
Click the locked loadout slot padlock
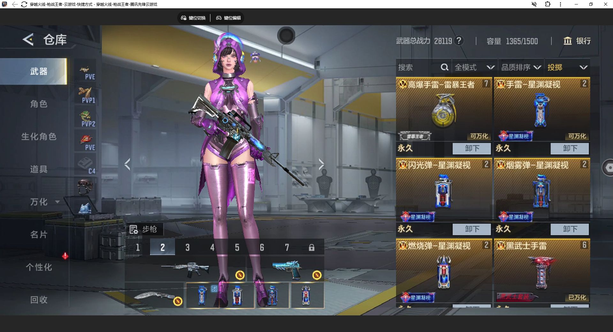pos(312,247)
